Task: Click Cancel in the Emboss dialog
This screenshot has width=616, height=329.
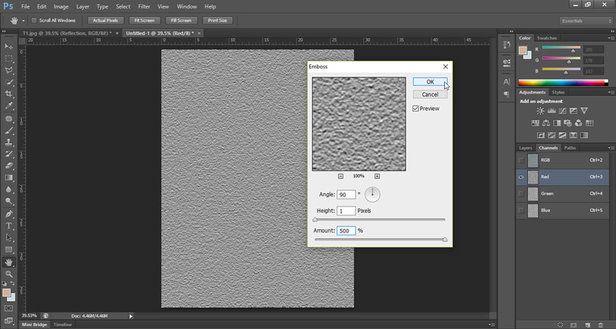Action: coord(430,94)
